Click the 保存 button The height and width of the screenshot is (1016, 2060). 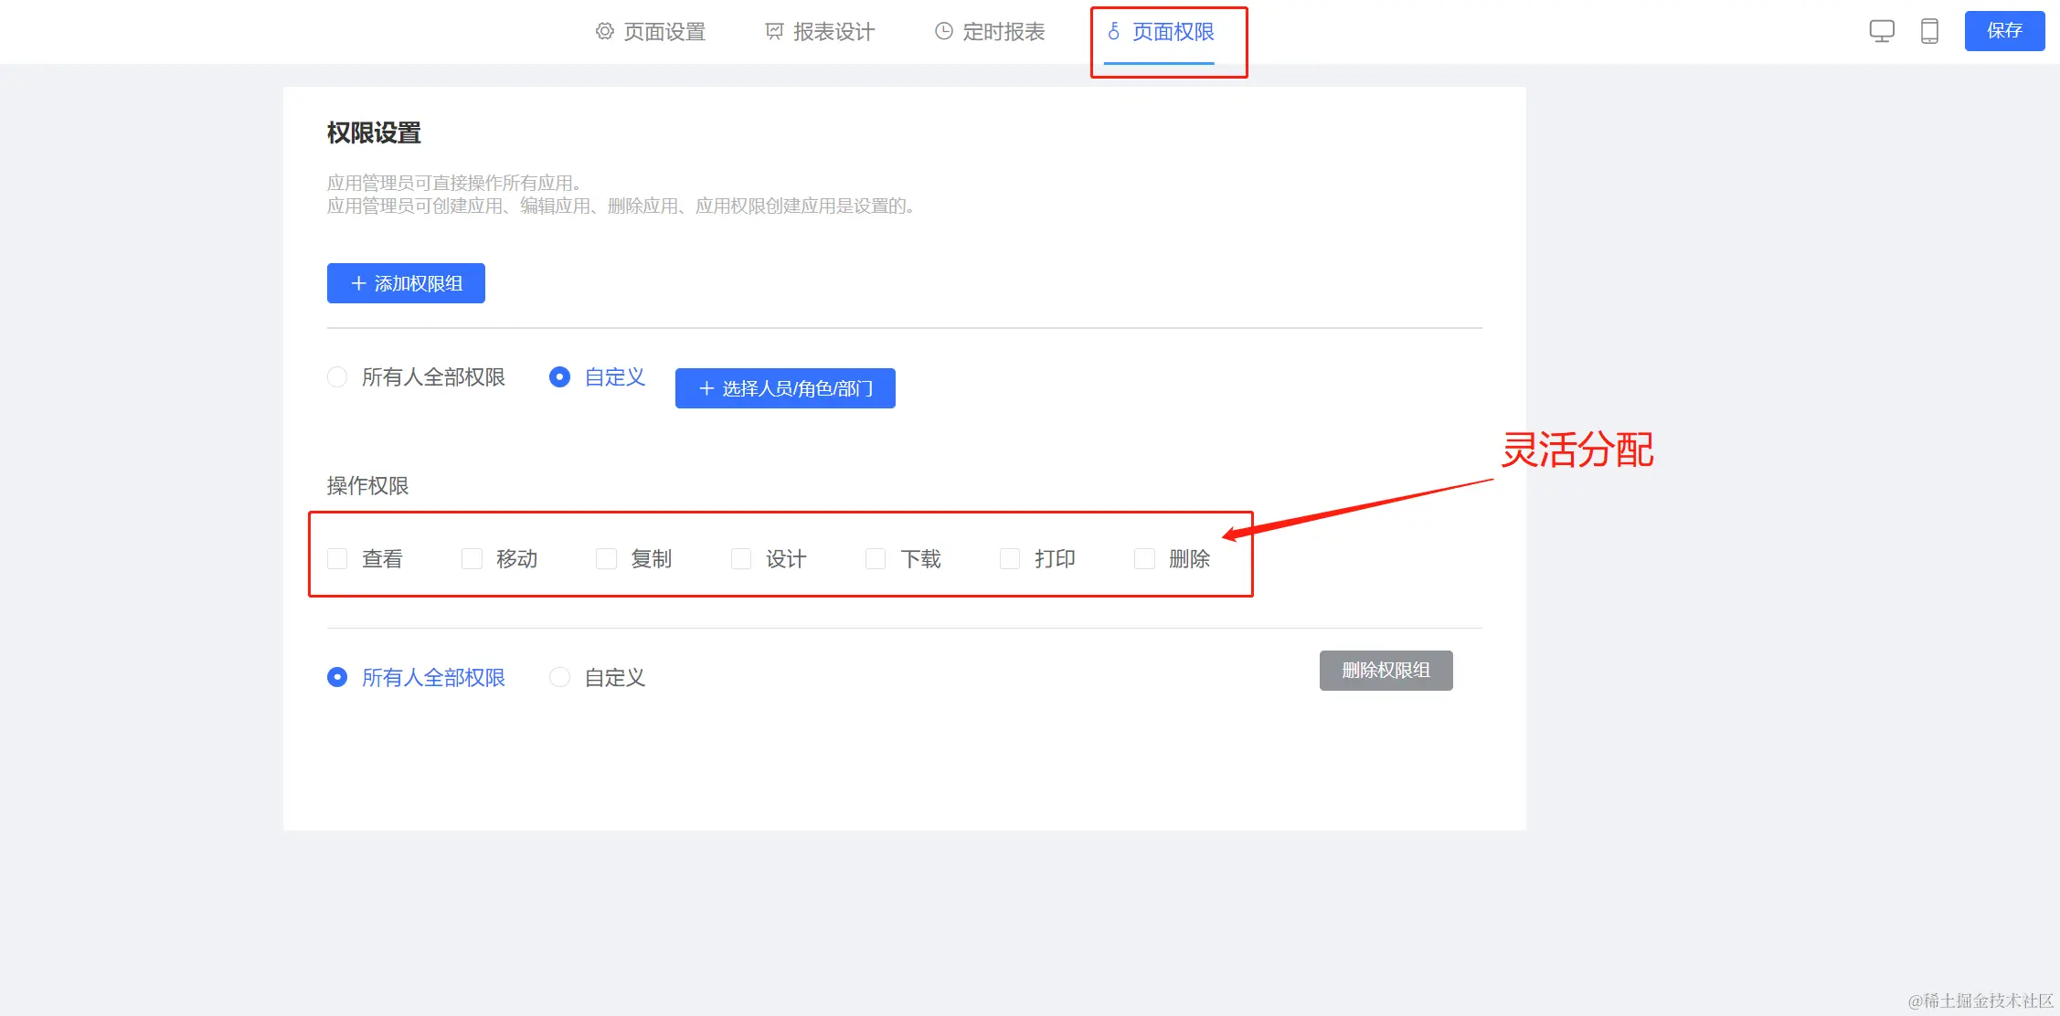click(x=2004, y=31)
